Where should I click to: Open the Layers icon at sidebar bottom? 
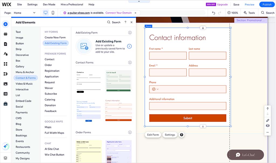click(5, 158)
